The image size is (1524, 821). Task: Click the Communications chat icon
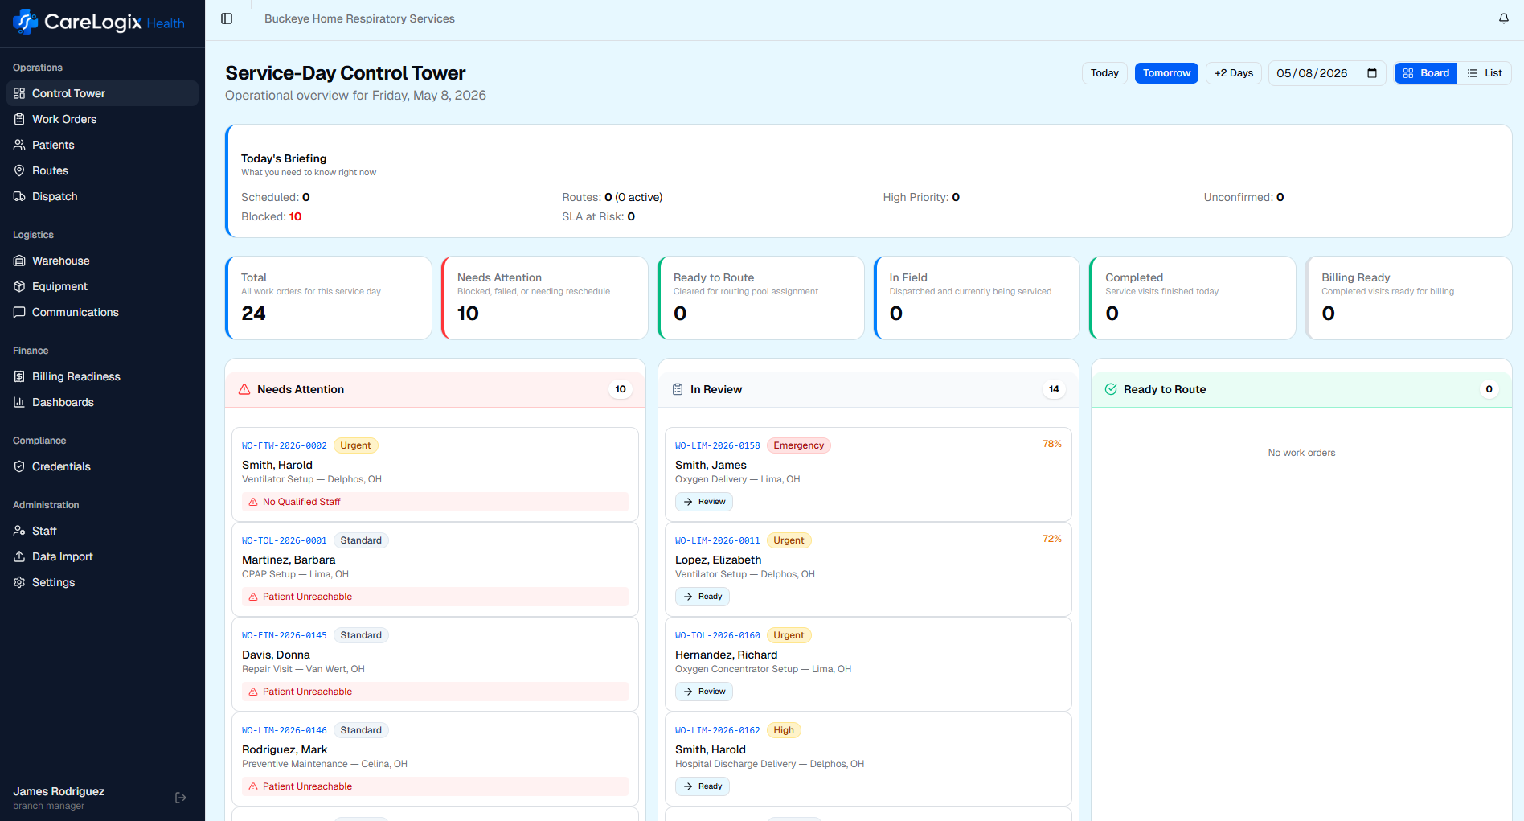[x=19, y=312]
